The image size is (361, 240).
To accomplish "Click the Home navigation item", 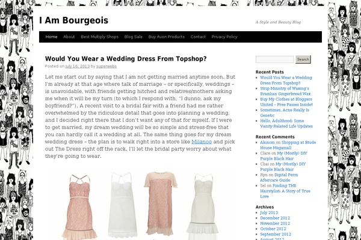I will 51,37.
